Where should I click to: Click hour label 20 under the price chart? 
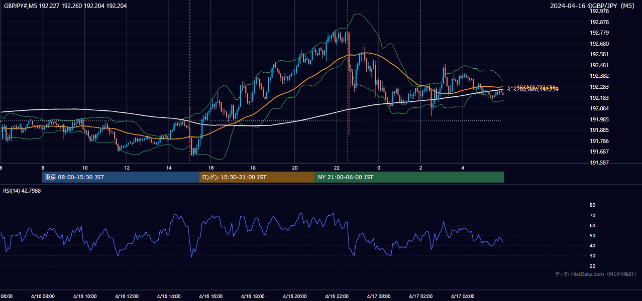pos(295,168)
